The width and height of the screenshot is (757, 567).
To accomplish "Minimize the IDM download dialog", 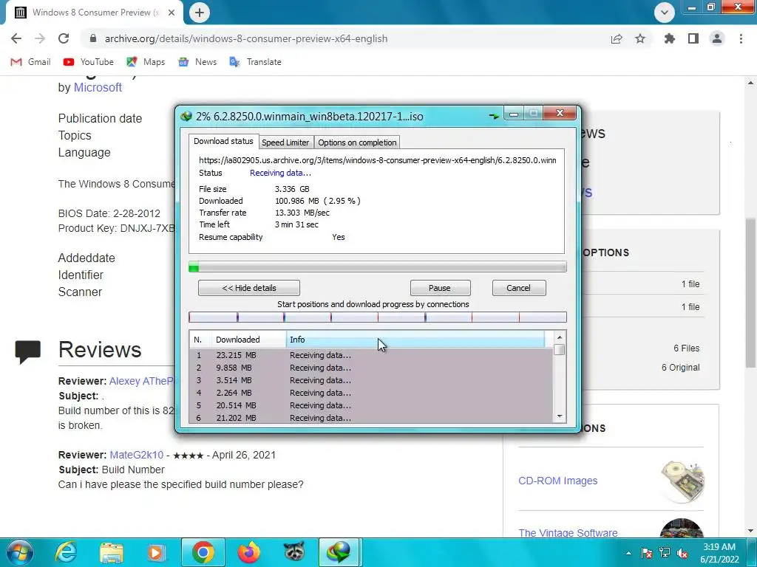I will (x=514, y=114).
